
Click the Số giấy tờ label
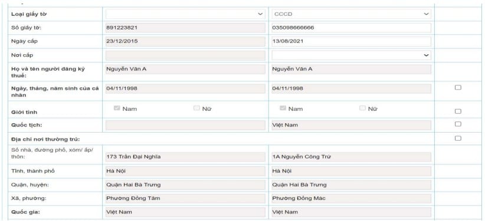tap(27, 28)
